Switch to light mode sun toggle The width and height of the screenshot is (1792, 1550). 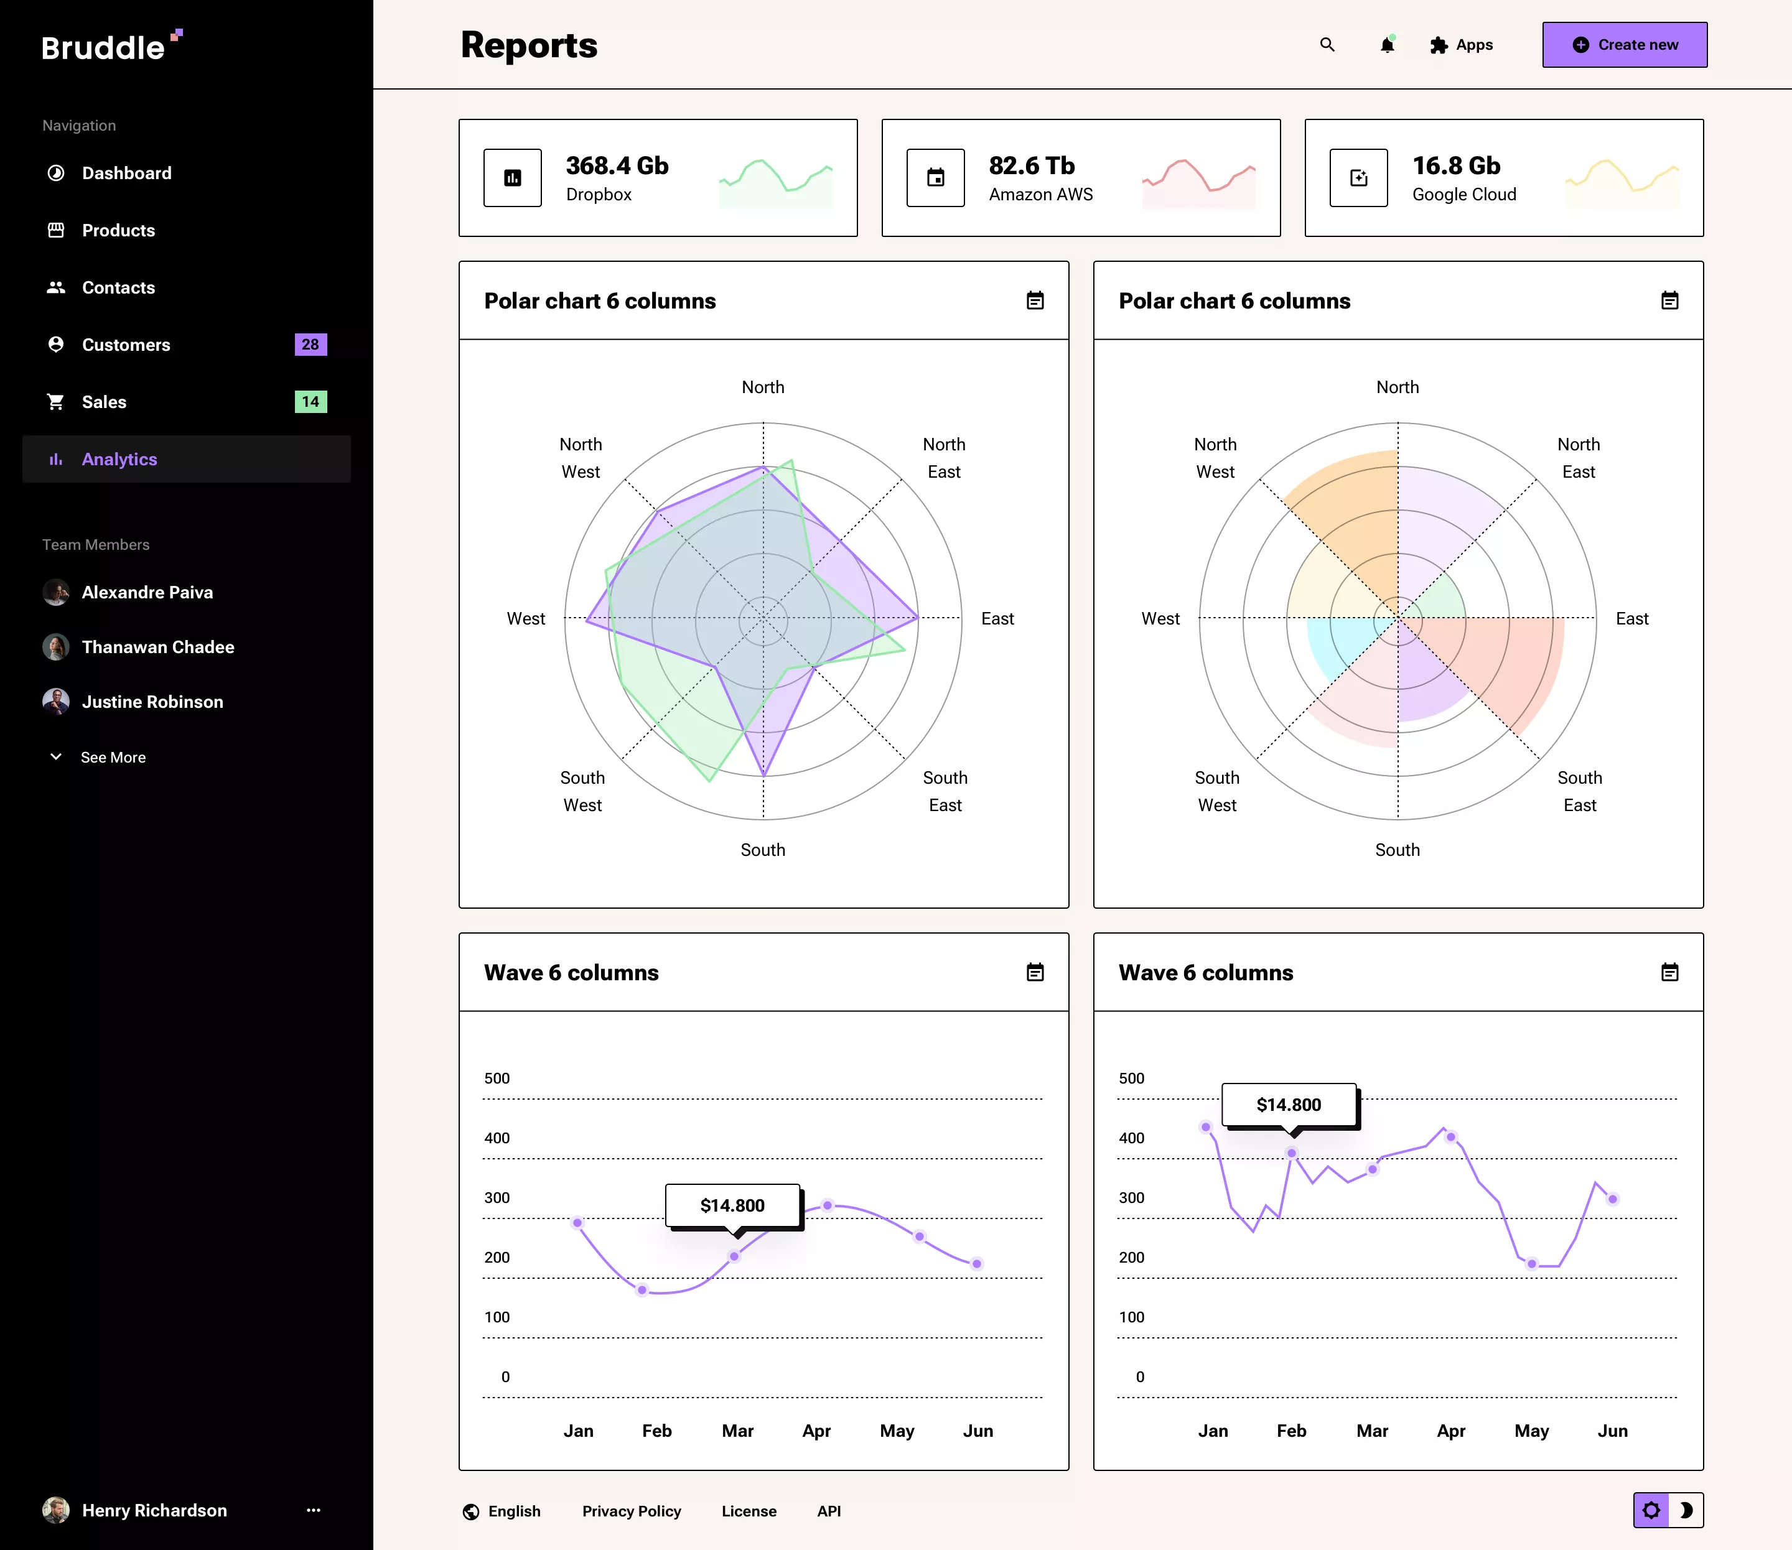(x=1651, y=1510)
